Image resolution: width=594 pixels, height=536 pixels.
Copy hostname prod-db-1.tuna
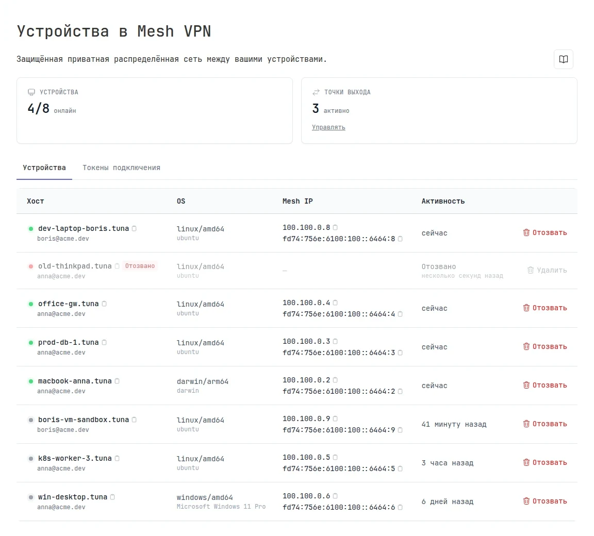click(104, 342)
